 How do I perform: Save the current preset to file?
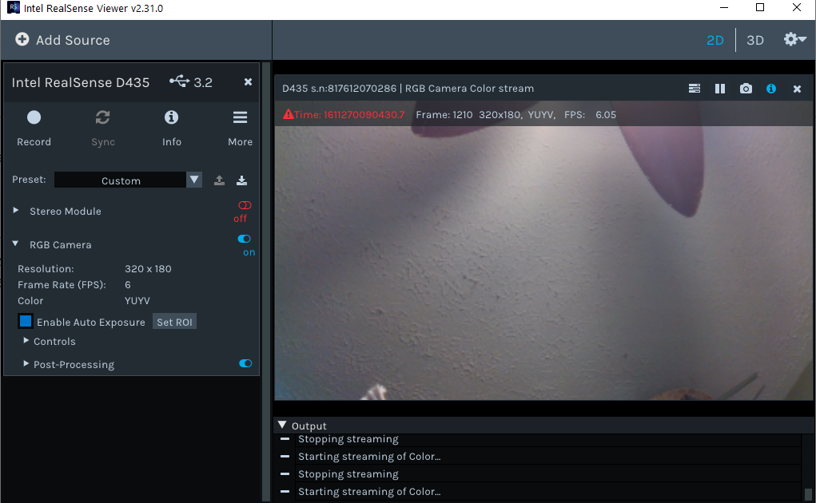click(242, 180)
